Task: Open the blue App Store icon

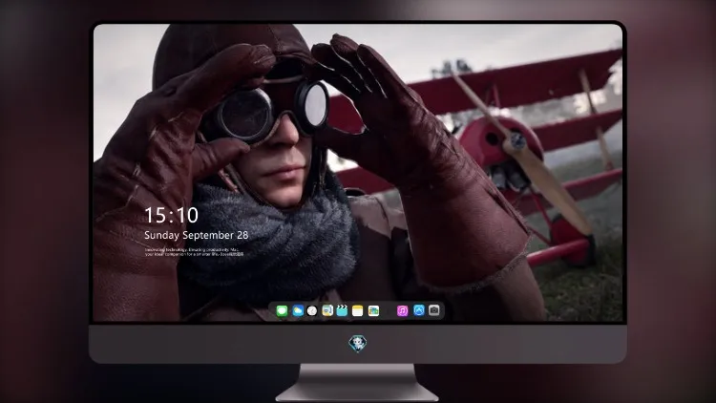Action: pos(419,310)
